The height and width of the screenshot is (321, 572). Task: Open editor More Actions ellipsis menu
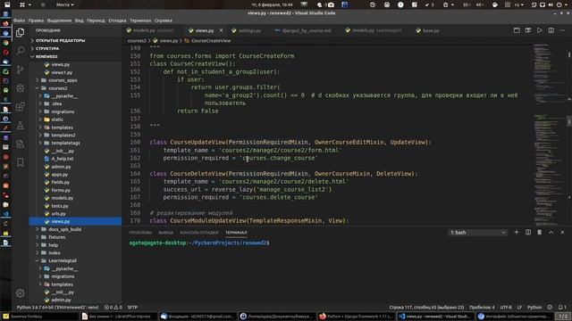[x=562, y=30]
